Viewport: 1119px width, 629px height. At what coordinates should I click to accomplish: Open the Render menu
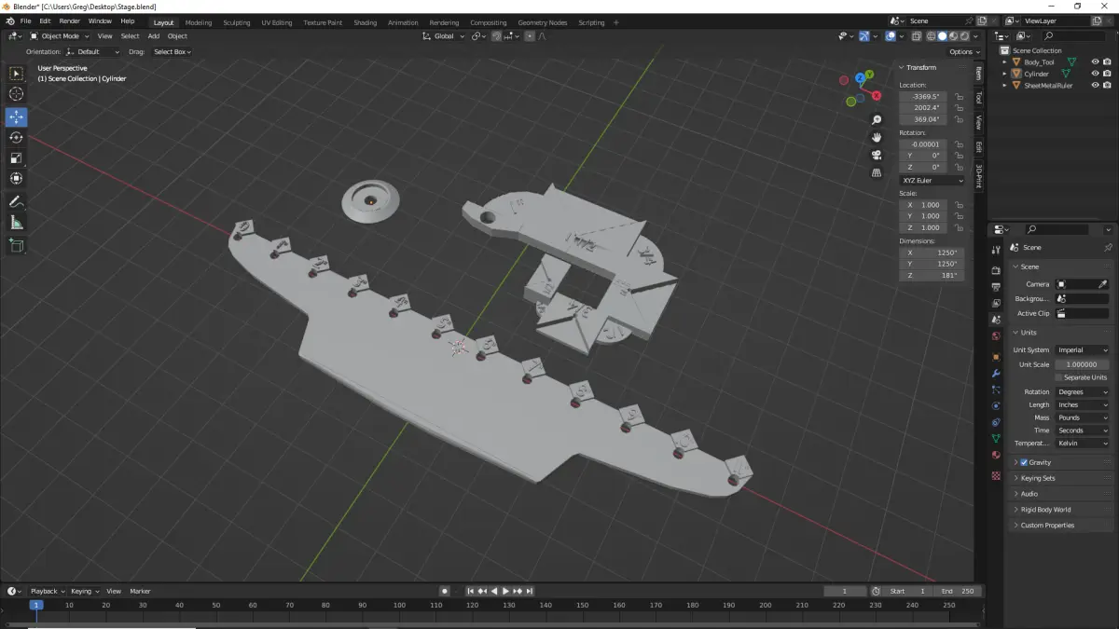coord(70,21)
